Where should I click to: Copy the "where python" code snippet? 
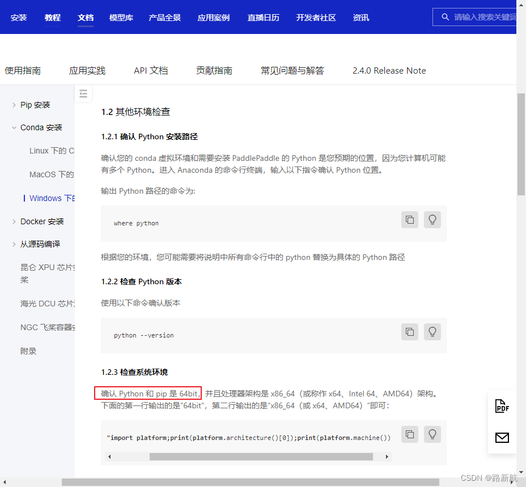tap(410, 220)
